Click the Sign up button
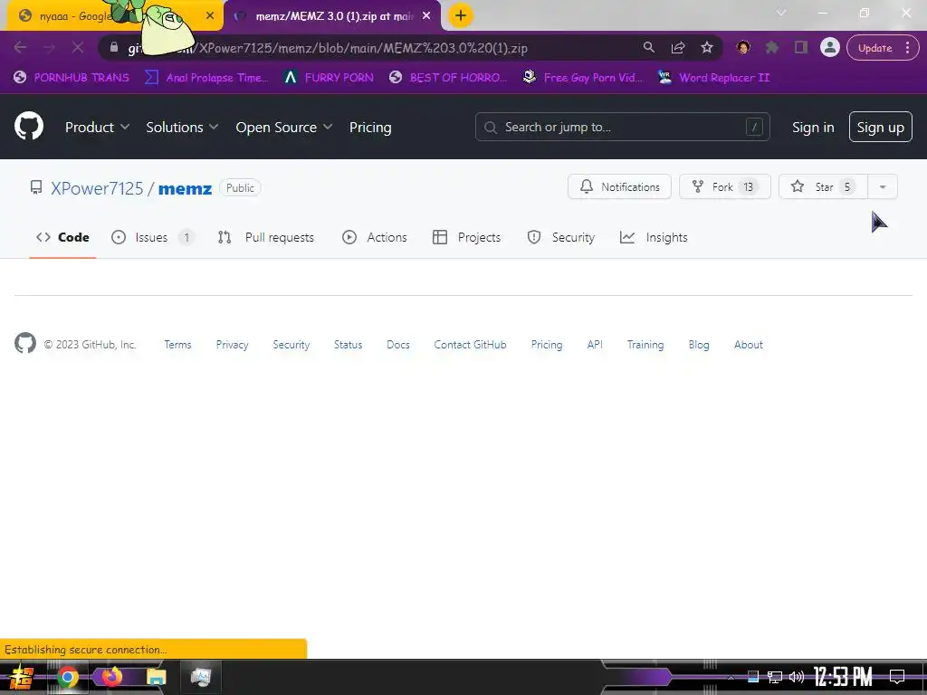This screenshot has width=927, height=695. coord(880,127)
